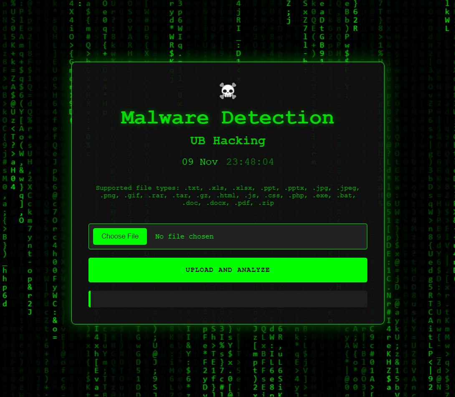Click the ".docx" extension in supported types

pyautogui.click(x=217, y=203)
